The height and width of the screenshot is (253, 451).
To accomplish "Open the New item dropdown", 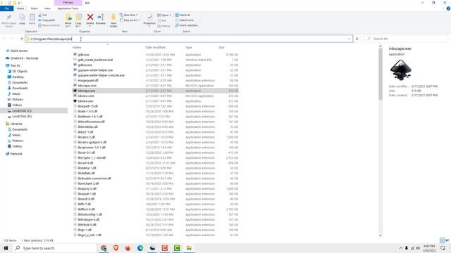I will click(128, 15).
